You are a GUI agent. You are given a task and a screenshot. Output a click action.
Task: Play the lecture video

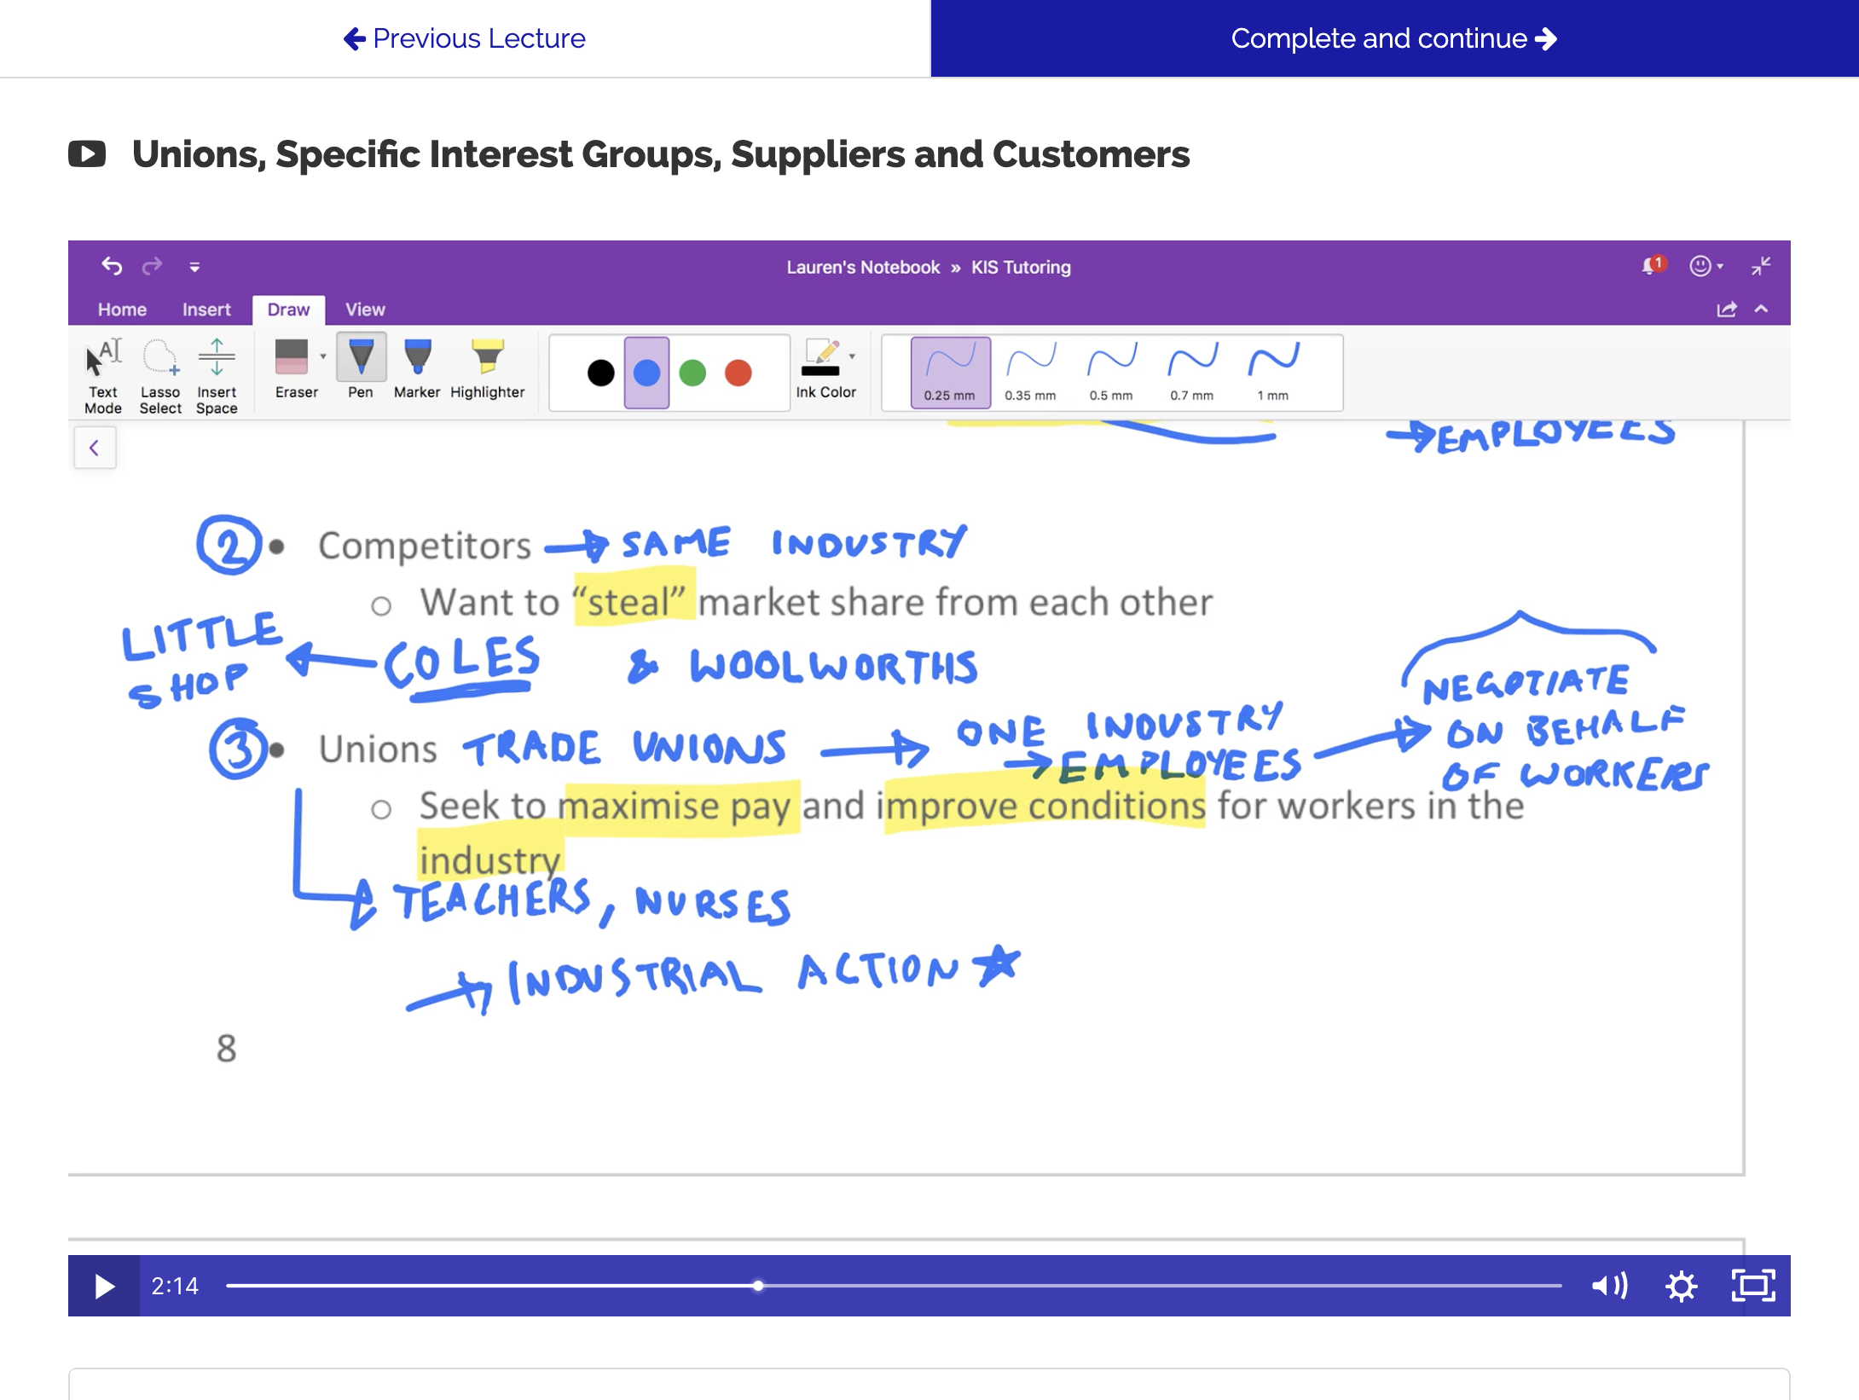[104, 1285]
